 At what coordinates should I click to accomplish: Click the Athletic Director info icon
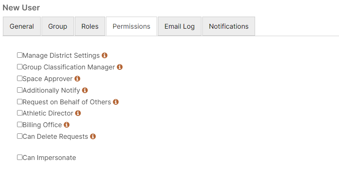(x=78, y=113)
